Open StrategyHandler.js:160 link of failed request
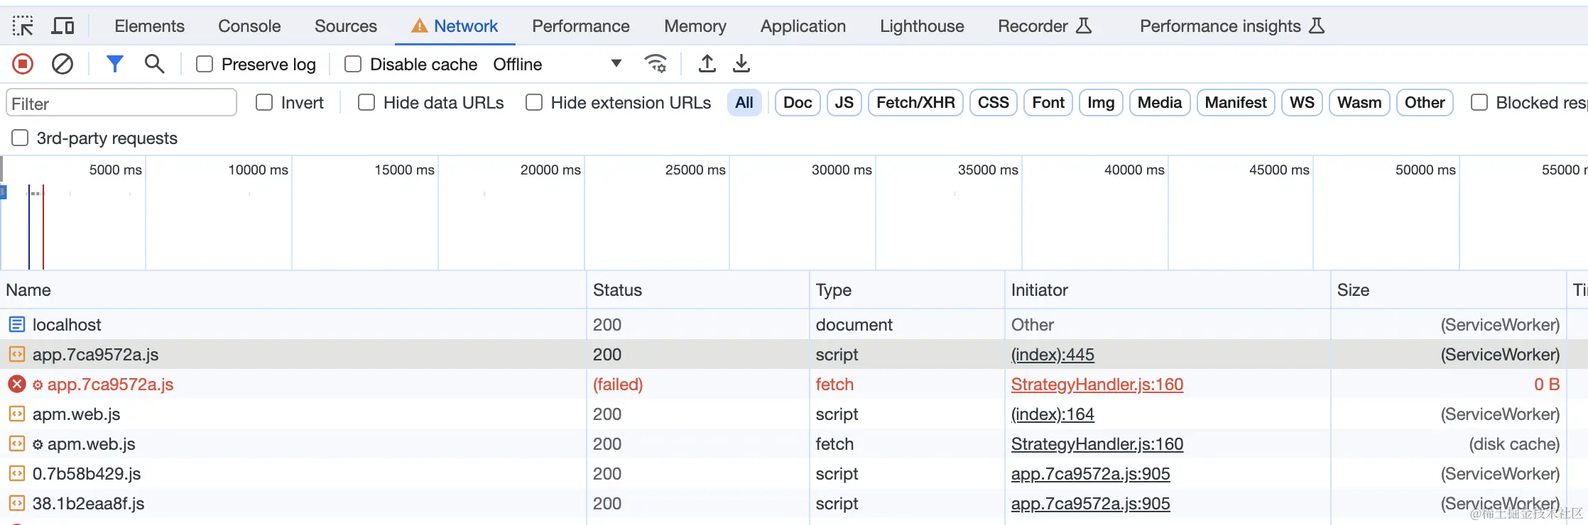The width and height of the screenshot is (1588, 525). tap(1097, 385)
